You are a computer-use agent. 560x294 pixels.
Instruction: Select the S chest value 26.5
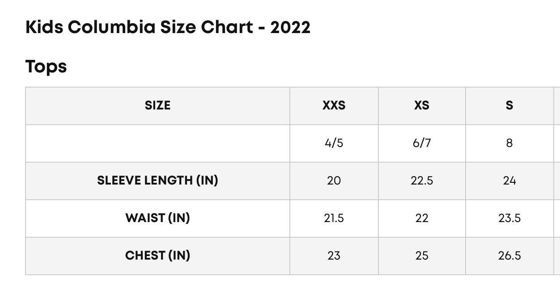(x=509, y=256)
